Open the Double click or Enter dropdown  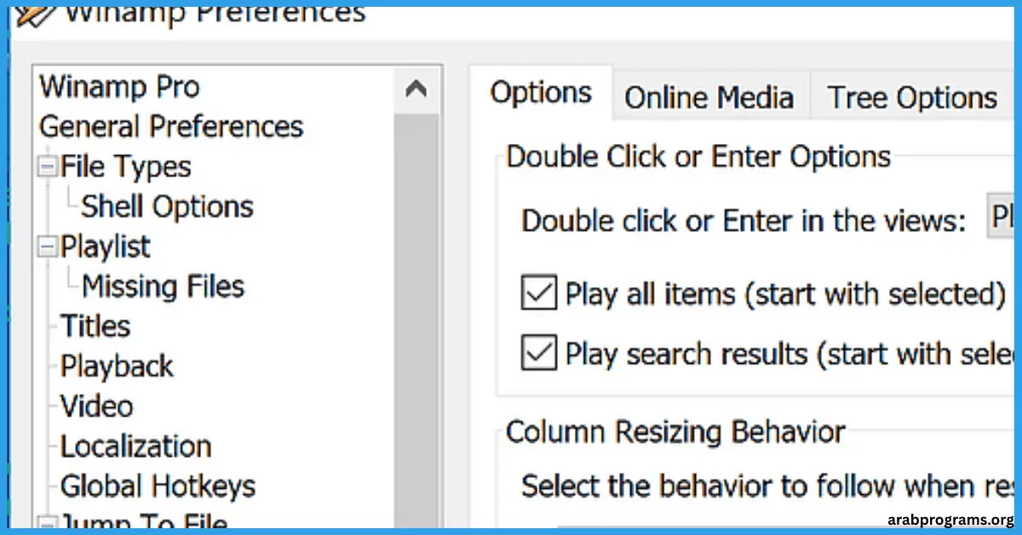click(x=1002, y=220)
